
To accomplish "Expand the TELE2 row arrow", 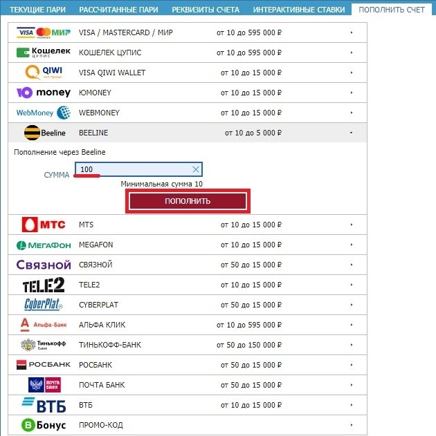I will click(352, 285).
